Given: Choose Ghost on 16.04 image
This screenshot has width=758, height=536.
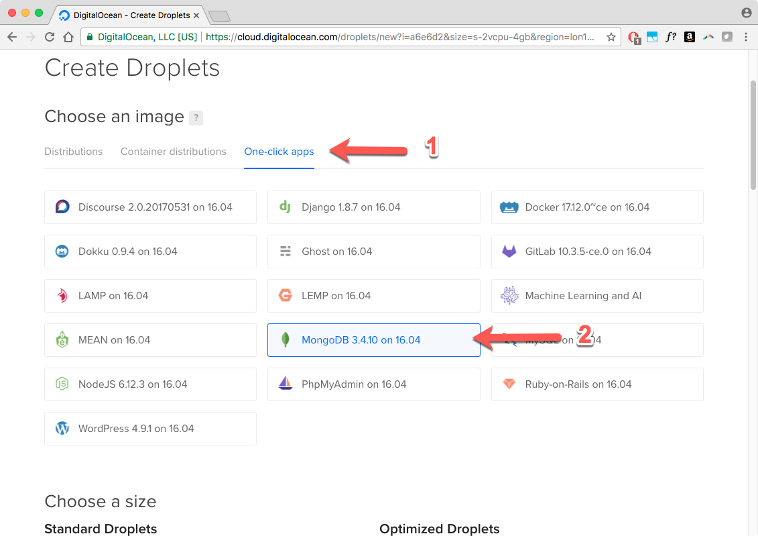Looking at the screenshot, I should click(374, 252).
